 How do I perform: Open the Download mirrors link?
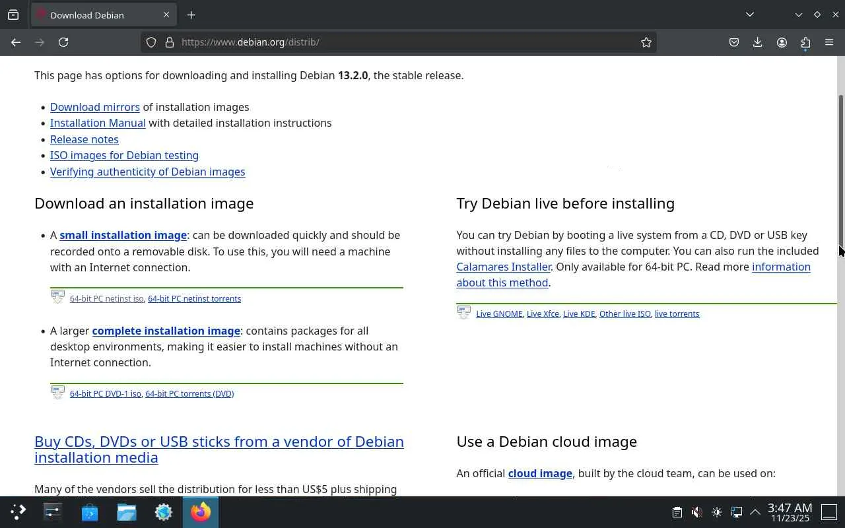pos(95,107)
